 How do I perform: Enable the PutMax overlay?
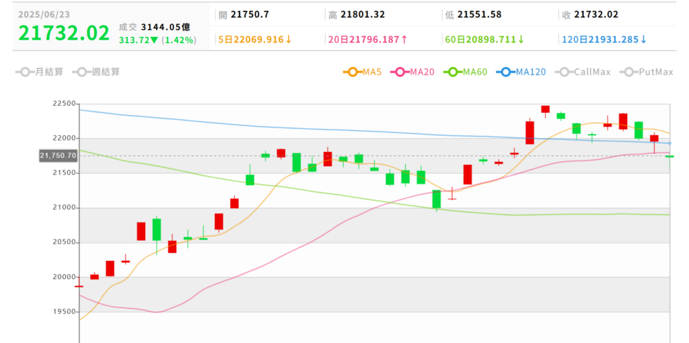[x=647, y=72]
